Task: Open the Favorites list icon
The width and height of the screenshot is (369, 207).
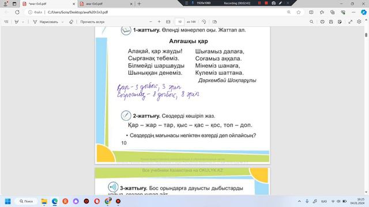Action: pyautogui.click(x=322, y=12)
